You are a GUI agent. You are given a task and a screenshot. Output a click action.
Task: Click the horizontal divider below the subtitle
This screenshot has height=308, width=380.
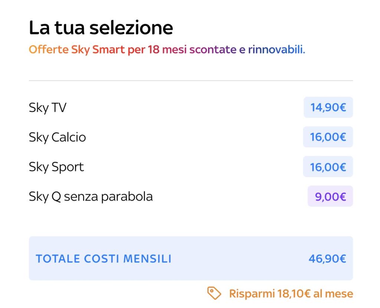[191, 81]
